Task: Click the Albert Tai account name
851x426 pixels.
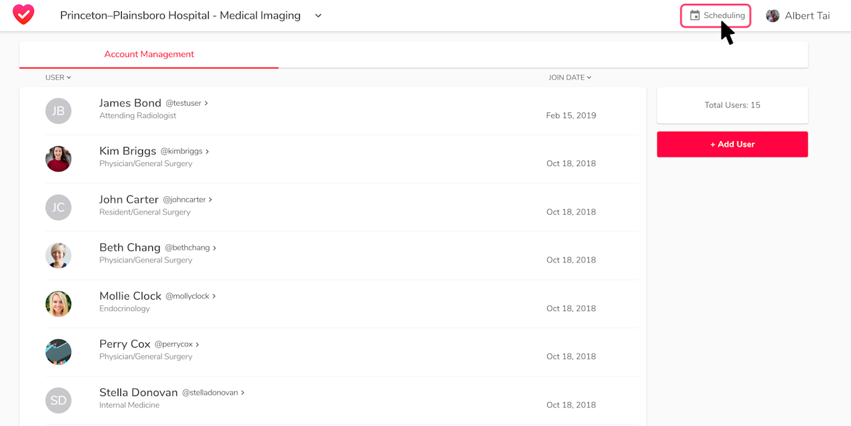Action: tap(807, 16)
